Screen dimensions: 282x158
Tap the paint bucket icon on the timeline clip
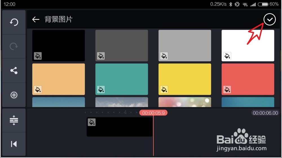92,122
